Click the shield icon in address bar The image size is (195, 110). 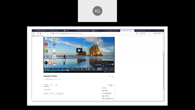click(51, 33)
